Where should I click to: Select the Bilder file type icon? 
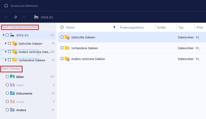[12, 77]
